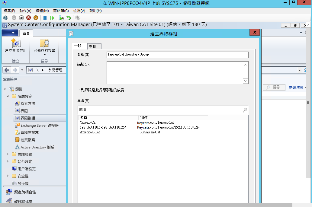Click the Forward navigation arrow
Viewport: 312px width, 207px height.
tap(15, 70)
